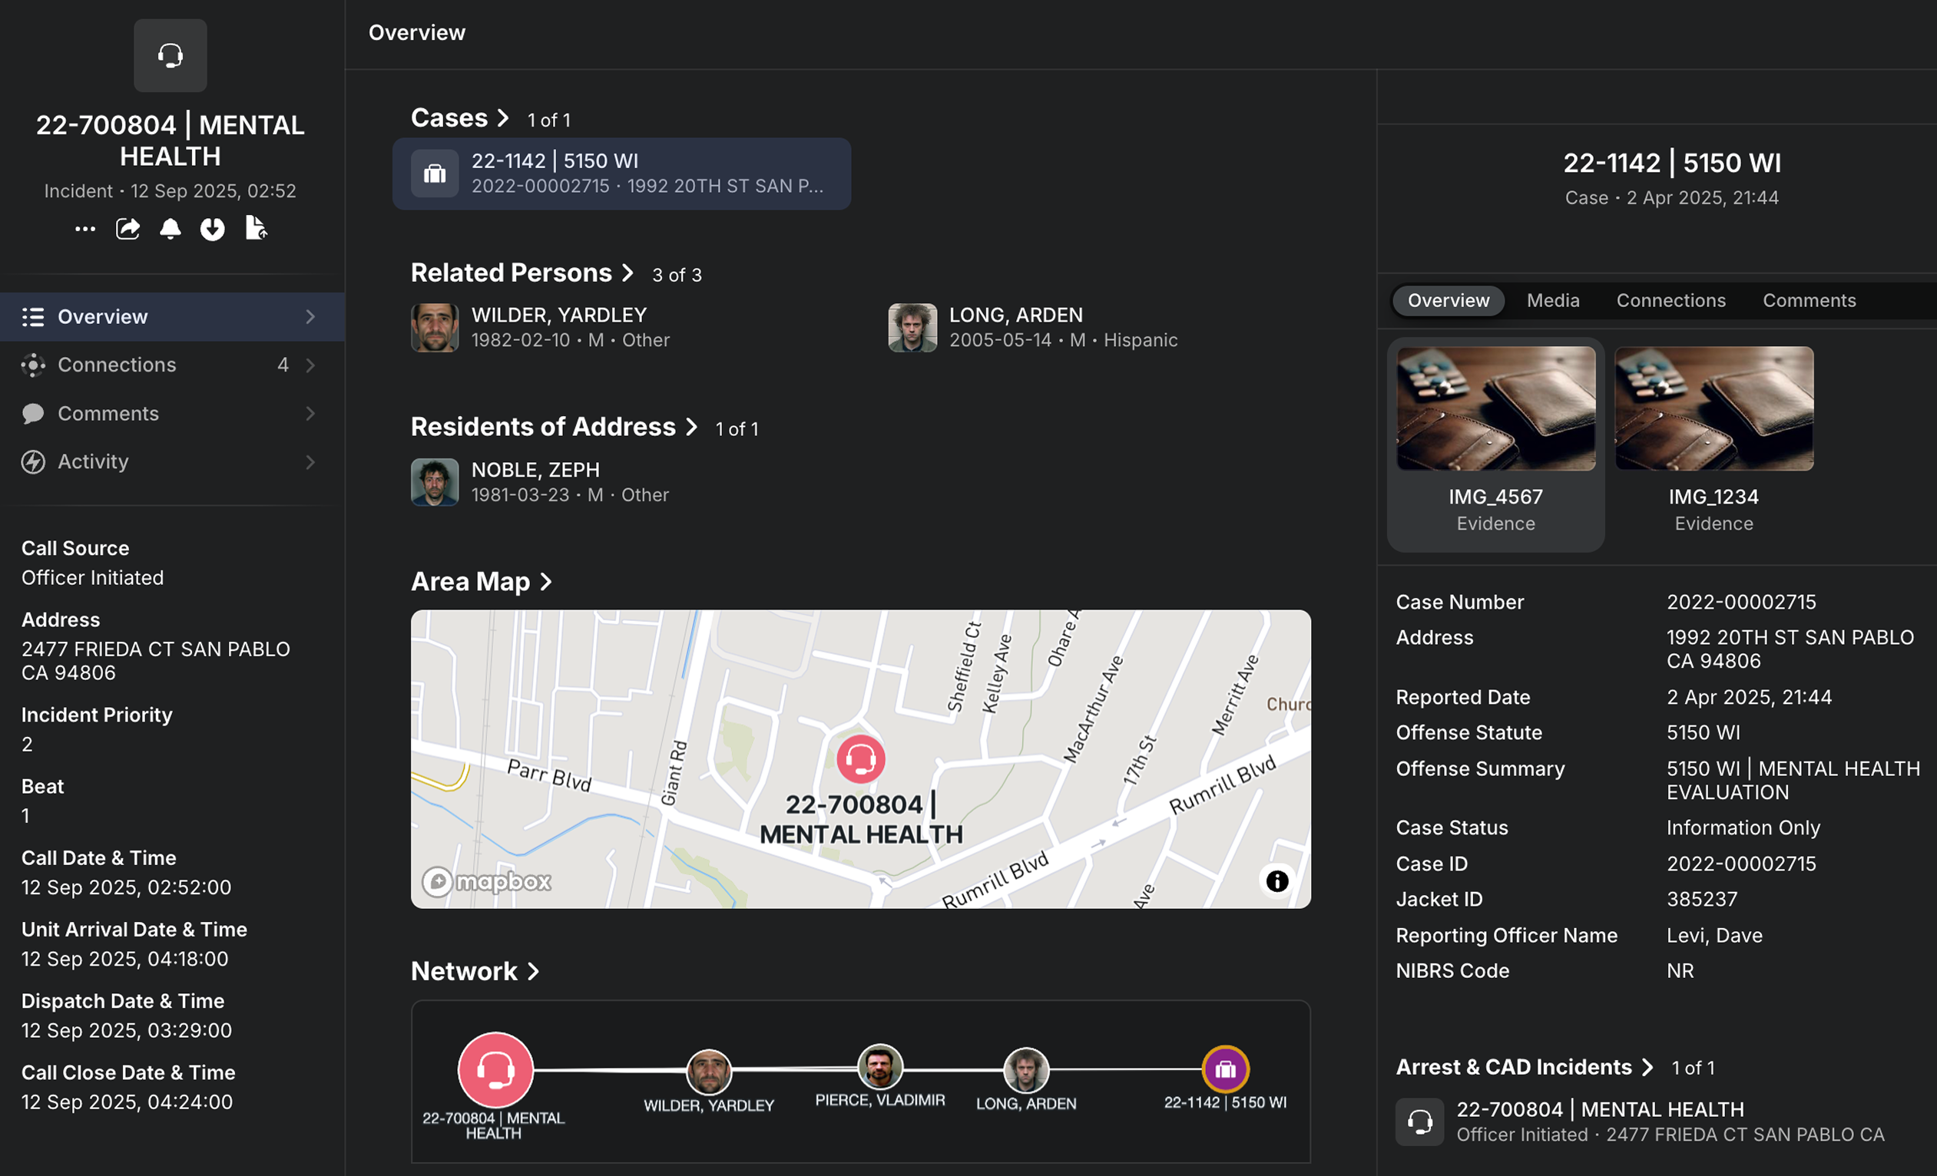Switch to the Connections tab in case panel

1670,300
